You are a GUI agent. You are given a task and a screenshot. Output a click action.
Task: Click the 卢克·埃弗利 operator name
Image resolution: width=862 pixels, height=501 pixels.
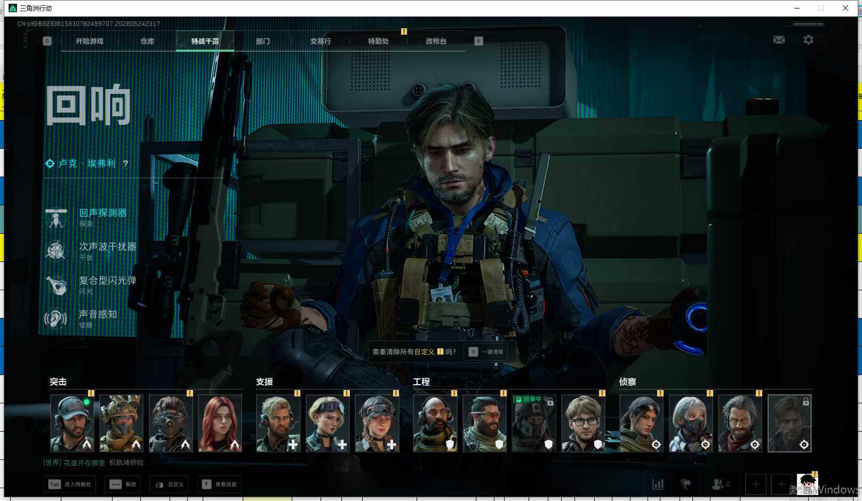point(87,164)
